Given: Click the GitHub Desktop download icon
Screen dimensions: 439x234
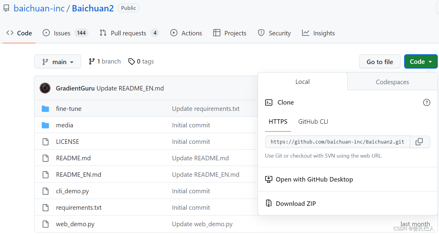Looking at the screenshot, I should [x=268, y=179].
